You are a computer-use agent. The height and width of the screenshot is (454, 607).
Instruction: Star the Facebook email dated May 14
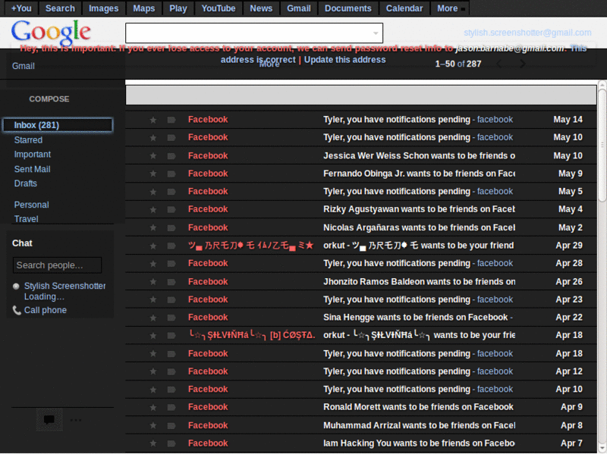(153, 120)
